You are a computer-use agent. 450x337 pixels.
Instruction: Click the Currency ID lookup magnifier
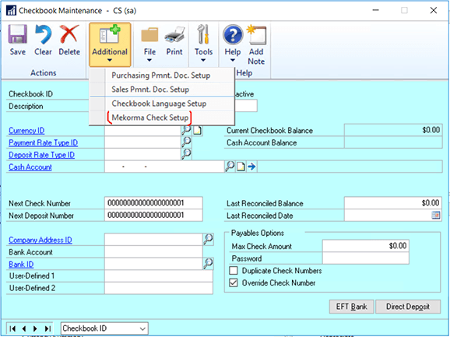pos(186,130)
